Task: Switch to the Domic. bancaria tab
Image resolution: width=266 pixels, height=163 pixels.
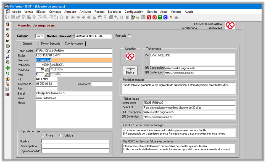Action: pos(51,44)
